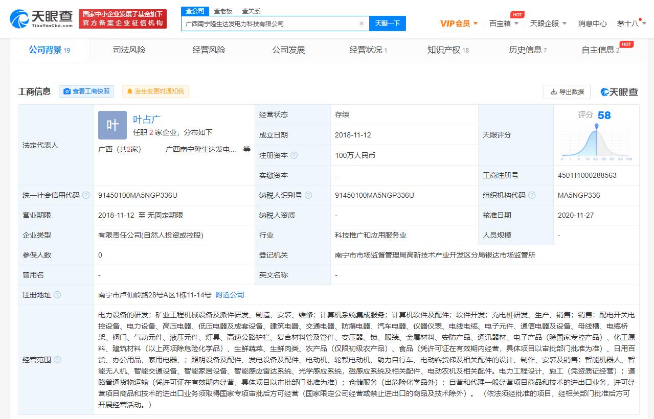Clear the search box with the × icon
Screen dimensions: 654x419
(362, 24)
